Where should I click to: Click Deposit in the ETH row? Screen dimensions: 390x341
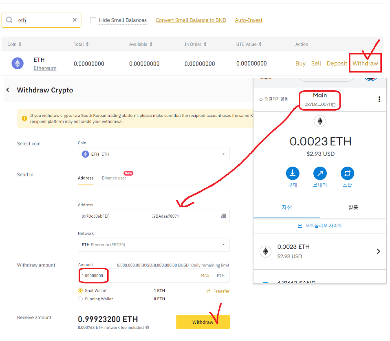point(337,64)
